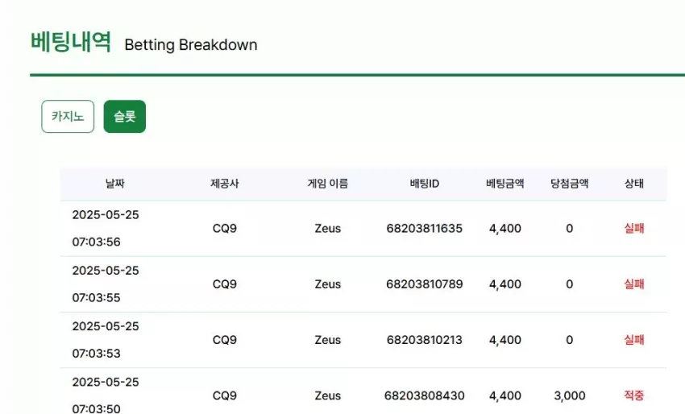Screen dimensions: 685x414
Task: Click the 당첨금액 column header
Action: click(569, 184)
